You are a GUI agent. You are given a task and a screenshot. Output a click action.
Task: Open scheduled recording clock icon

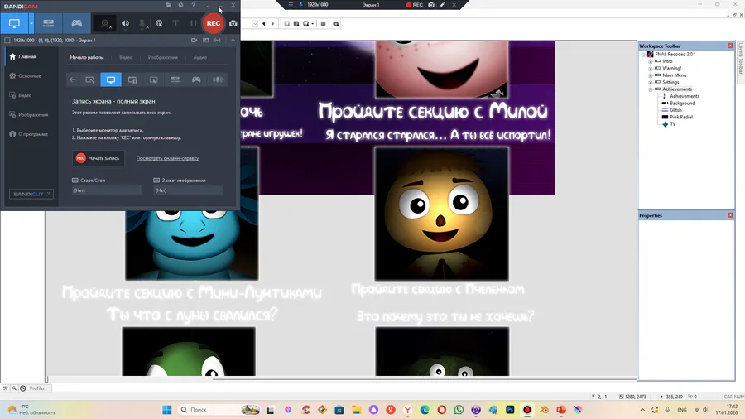pyautogui.click(x=180, y=5)
